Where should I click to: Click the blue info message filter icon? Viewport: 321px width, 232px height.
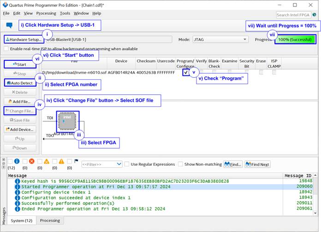pyautogui.click(x=17, y=161)
